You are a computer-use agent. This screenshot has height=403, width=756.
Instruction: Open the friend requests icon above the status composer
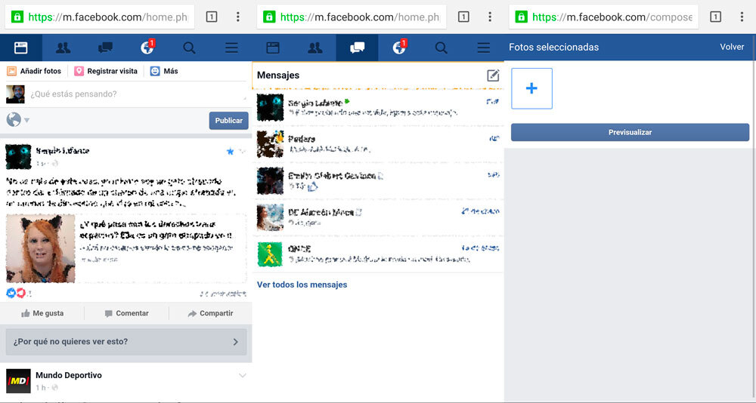click(63, 48)
